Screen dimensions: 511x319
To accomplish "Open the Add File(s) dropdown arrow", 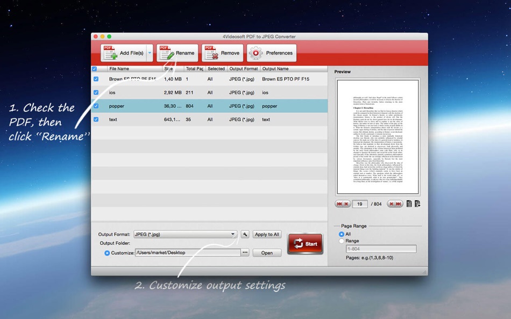I will tap(150, 53).
